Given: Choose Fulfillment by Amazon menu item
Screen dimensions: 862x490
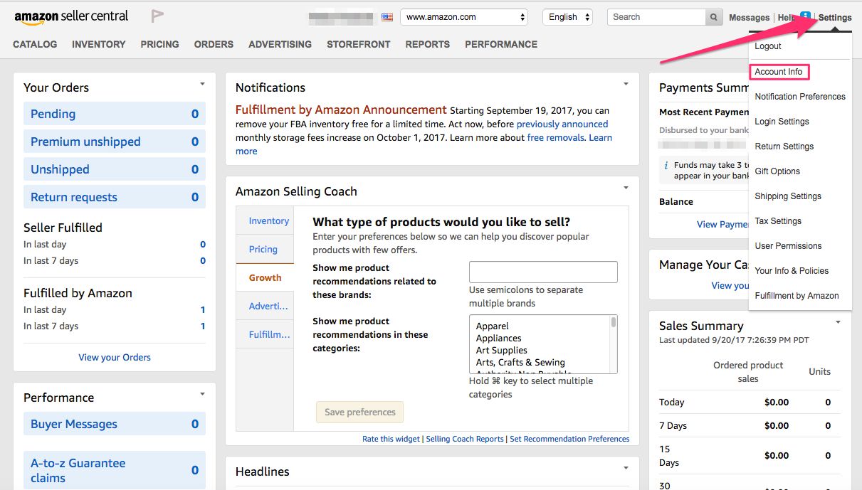Looking at the screenshot, I should (797, 296).
